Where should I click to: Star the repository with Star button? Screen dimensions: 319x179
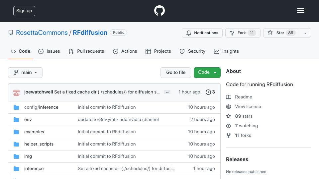point(281,33)
